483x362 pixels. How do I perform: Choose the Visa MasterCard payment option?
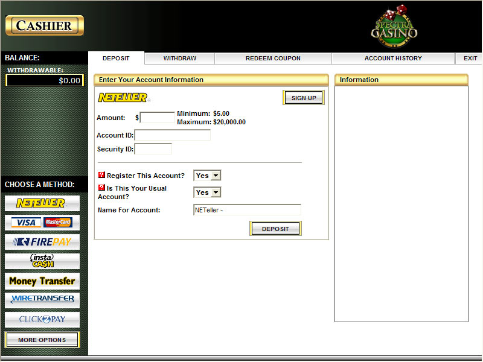(42, 223)
